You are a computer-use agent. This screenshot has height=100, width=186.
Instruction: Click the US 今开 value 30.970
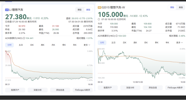[22, 26]
